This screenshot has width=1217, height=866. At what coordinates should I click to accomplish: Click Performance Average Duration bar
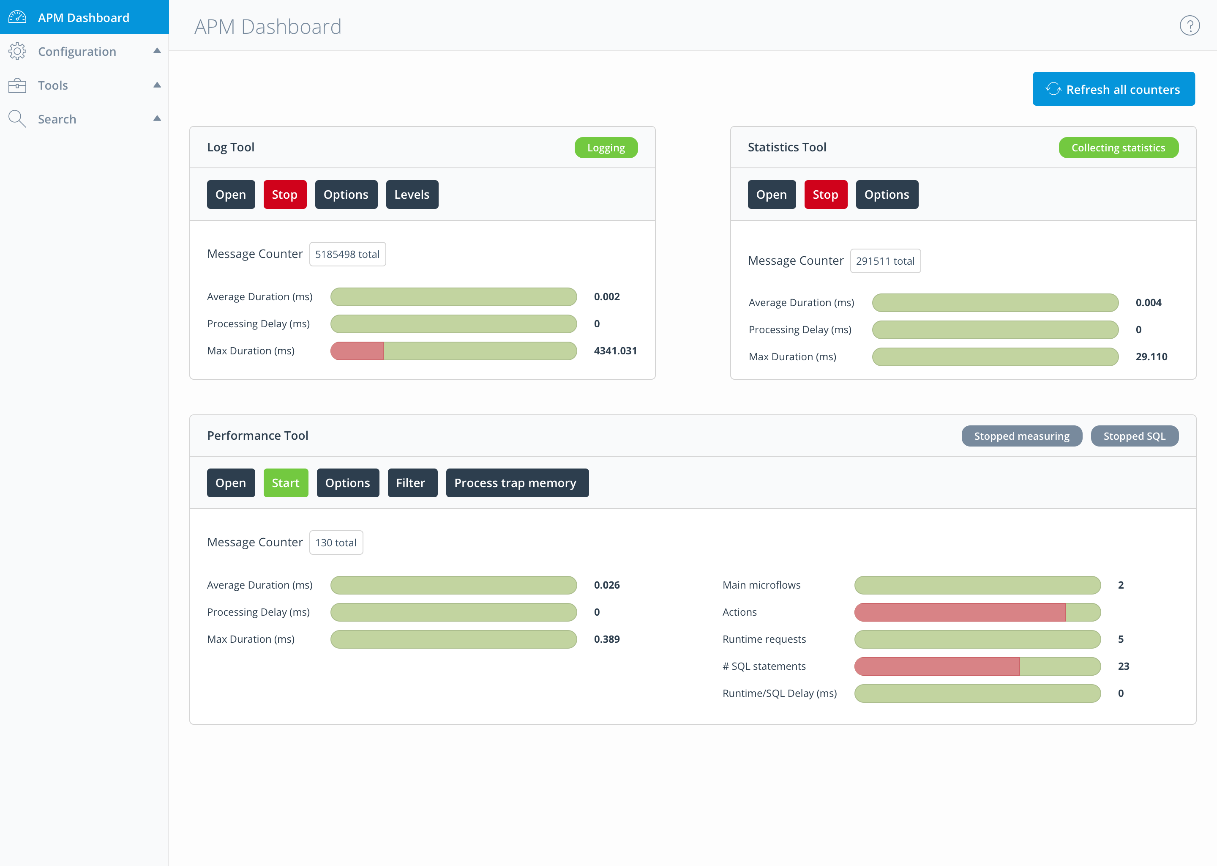click(x=453, y=586)
